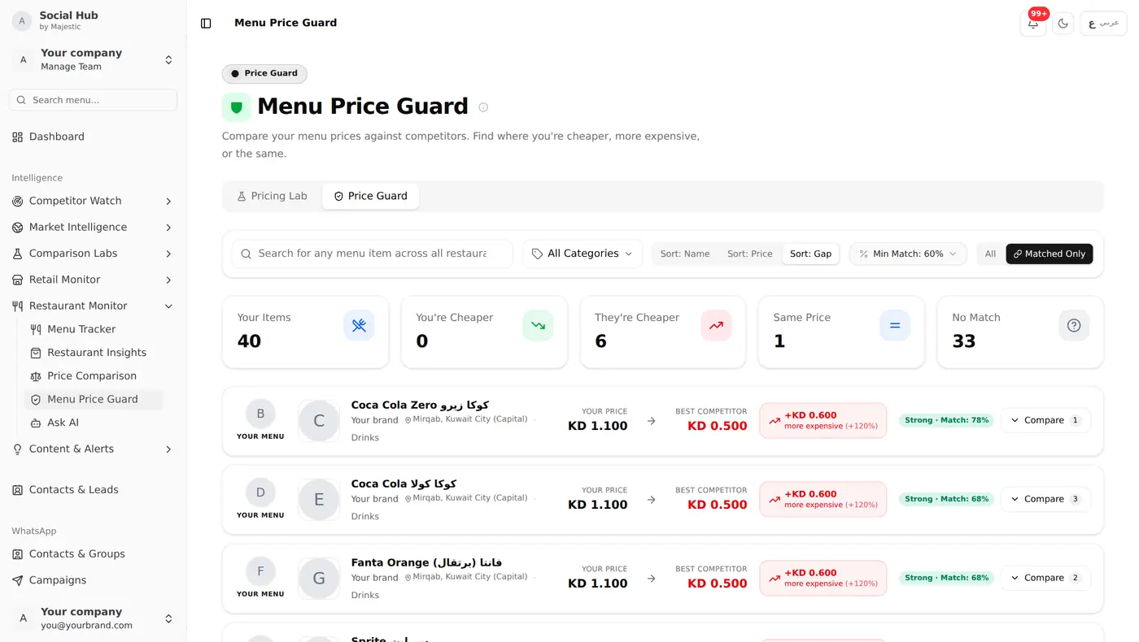1139x642 pixels.
Task: Enable Matched Only filter
Action: [1050, 254]
